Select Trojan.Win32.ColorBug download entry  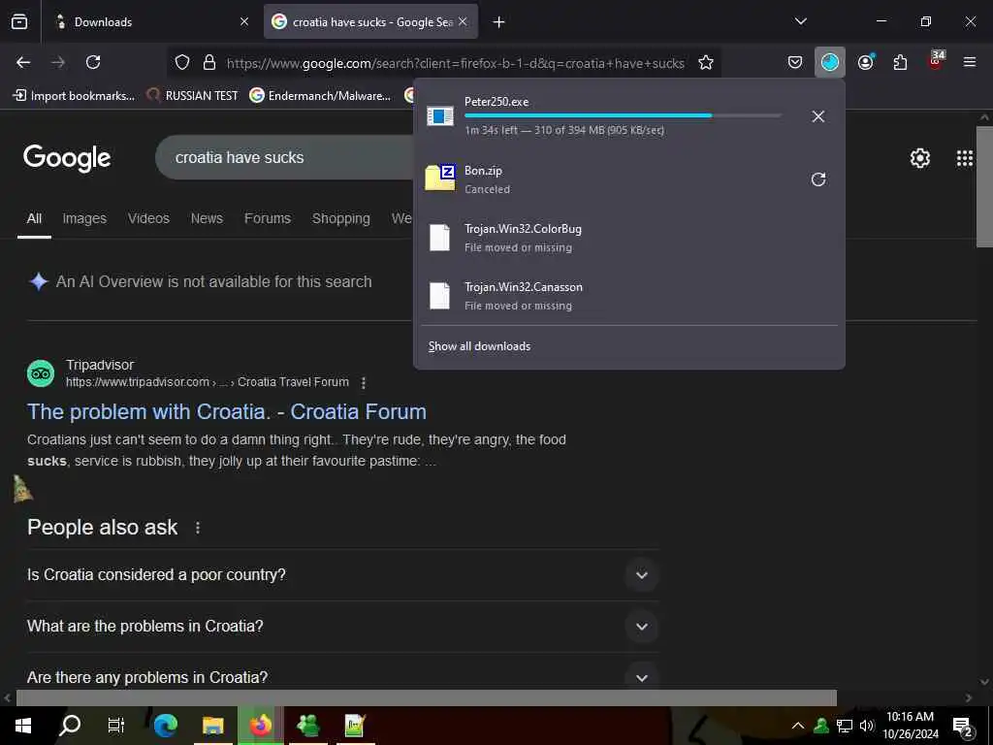629,238
